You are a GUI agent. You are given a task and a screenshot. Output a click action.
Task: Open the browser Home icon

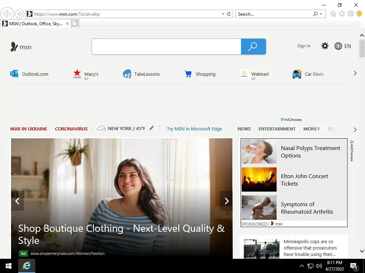pos(333,14)
